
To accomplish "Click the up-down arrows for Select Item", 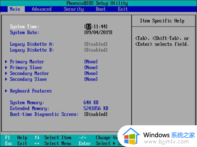I will point(37,138).
